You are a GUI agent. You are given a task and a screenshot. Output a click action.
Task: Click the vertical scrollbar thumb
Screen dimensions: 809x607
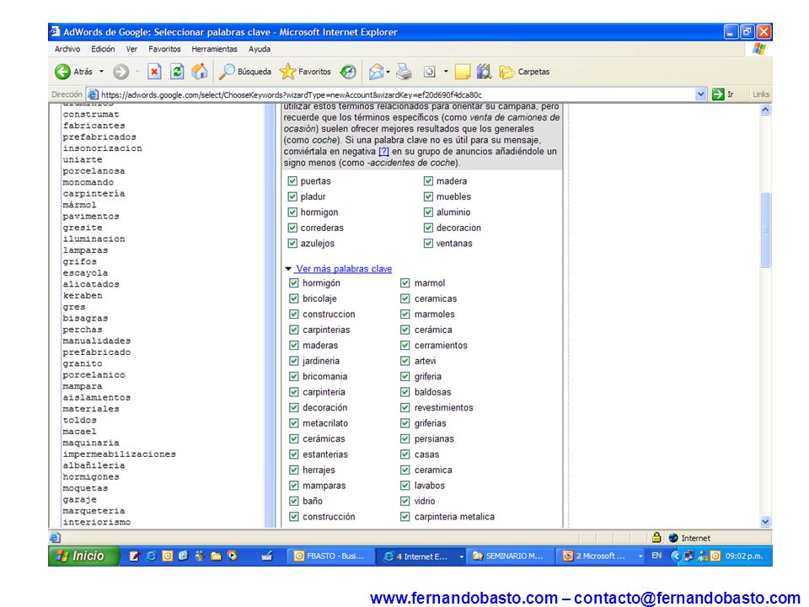coord(766,229)
